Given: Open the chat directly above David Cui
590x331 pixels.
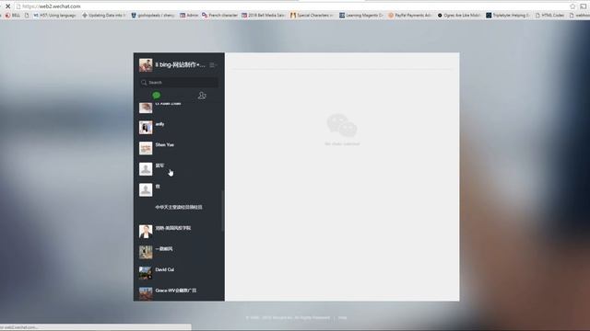Looking at the screenshot, I should pos(179,252).
